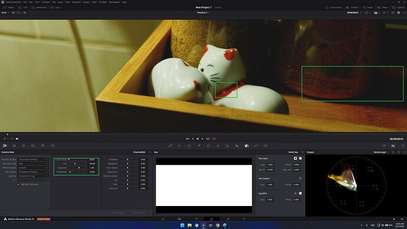Open the Color Wheels palette icon
This screenshot has width=407, height=229.
point(24,146)
